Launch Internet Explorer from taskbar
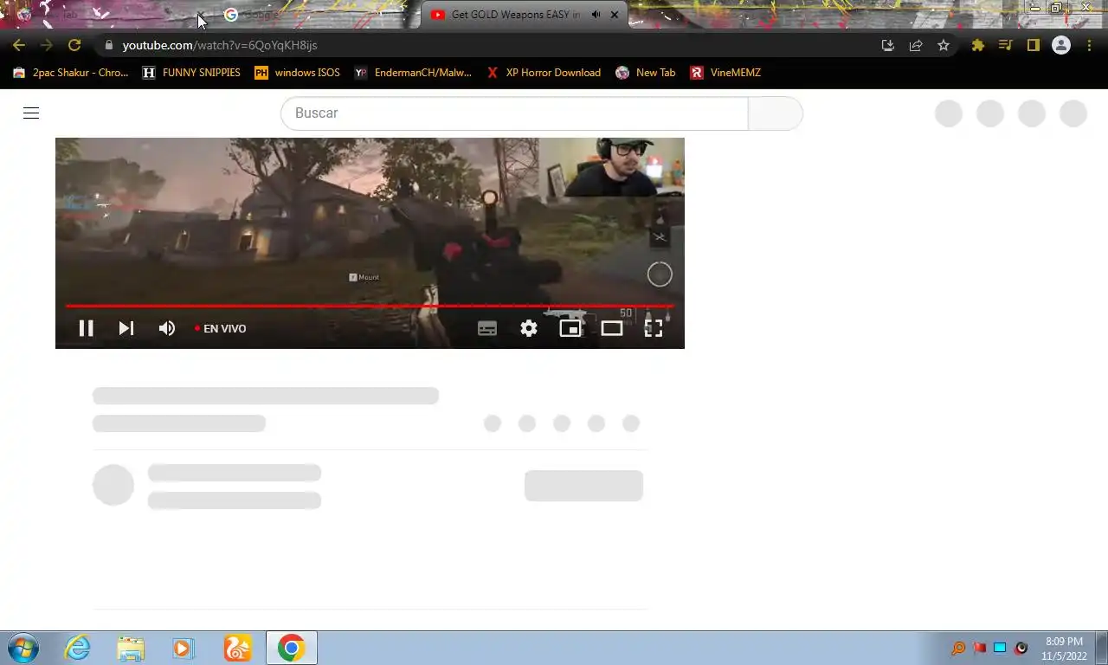 click(78, 648)
